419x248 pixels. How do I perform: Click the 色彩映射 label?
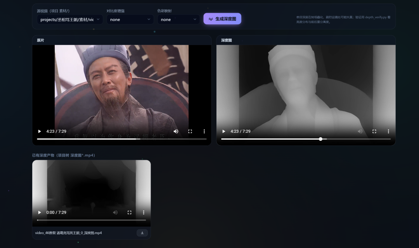(x=164, y=11)
